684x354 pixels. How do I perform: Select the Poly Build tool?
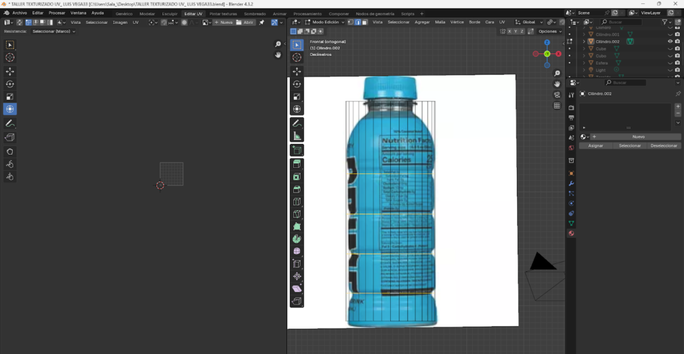point(297,227)
